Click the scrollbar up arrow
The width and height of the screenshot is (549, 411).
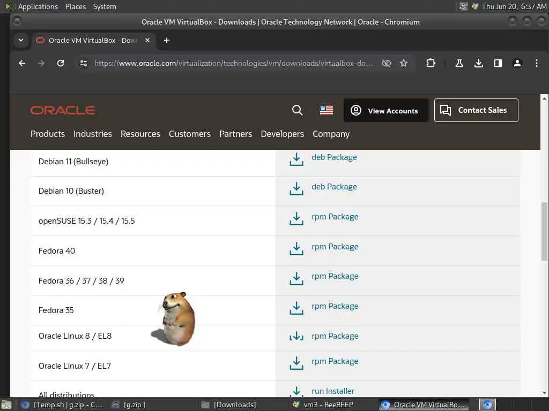point(544,98)
